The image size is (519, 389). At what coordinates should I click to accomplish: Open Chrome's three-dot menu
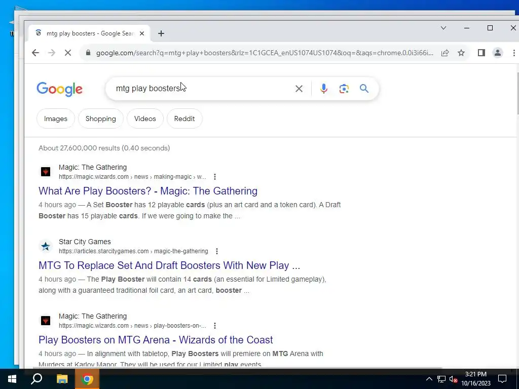click(514, 53)
